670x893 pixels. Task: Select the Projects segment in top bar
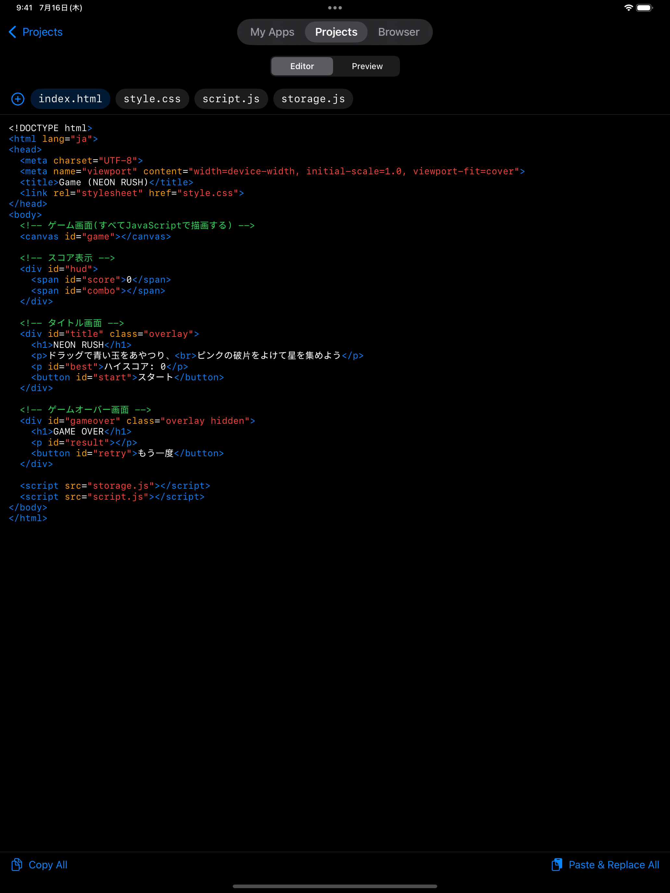point(336,32)
